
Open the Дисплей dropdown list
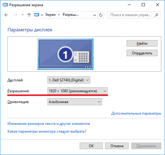pyautogui.click(x=69, y=80)
